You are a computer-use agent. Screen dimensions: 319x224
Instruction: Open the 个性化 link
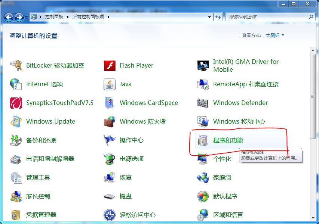coord(222,159)
